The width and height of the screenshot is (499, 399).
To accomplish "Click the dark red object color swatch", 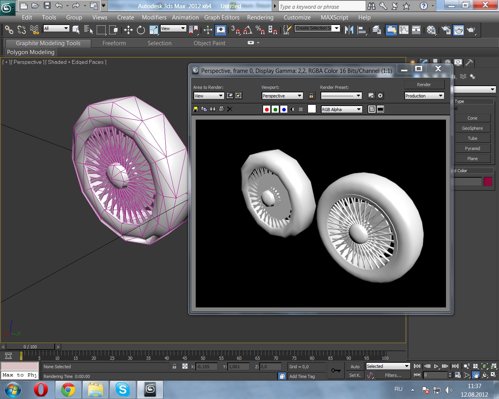I will [488, 182].
